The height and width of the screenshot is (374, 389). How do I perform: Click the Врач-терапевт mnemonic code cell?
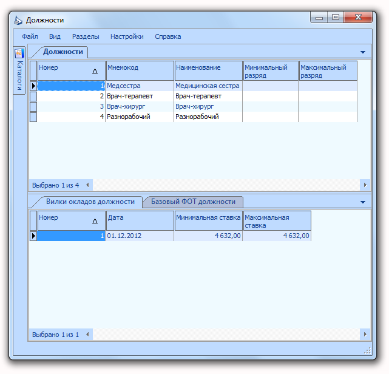(x=140, y=97)
